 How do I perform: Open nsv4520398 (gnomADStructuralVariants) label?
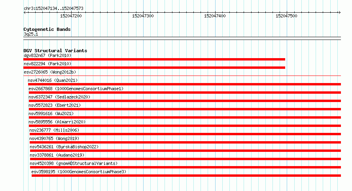[x=74, y=163]
